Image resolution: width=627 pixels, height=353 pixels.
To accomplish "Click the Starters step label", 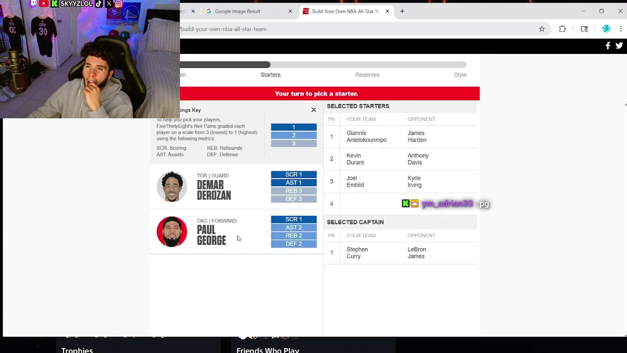I will coord(270,75).
